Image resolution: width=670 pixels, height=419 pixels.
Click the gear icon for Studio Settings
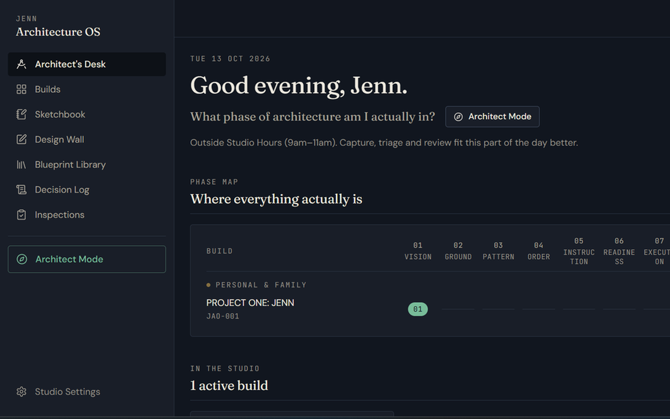(x=21, y=392)
